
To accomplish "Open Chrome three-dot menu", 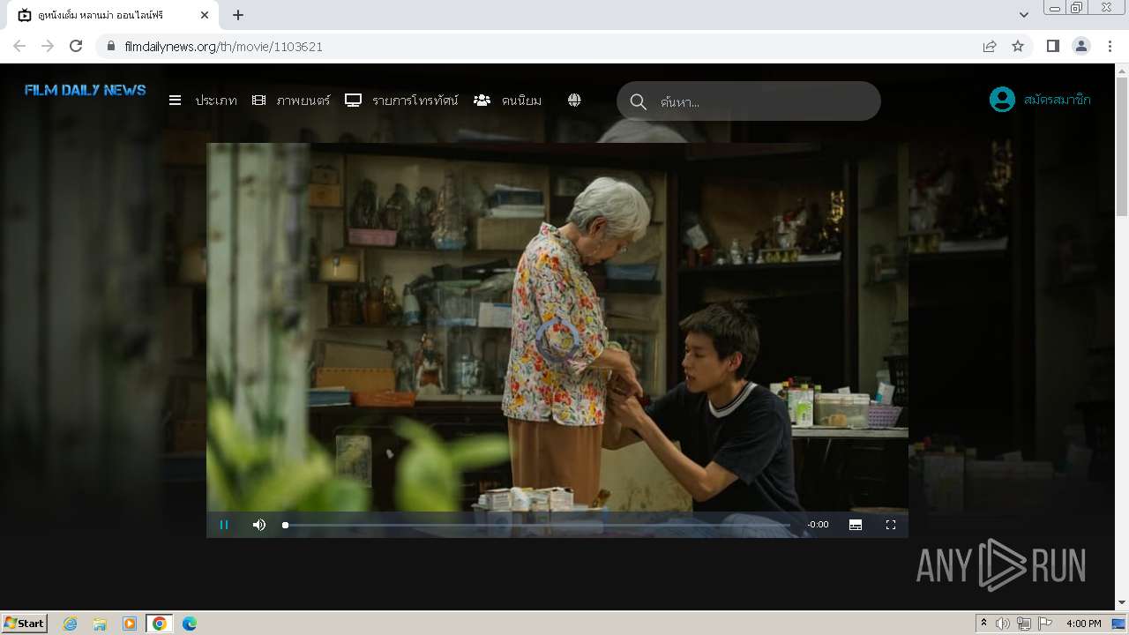I will pos(1110,46).
